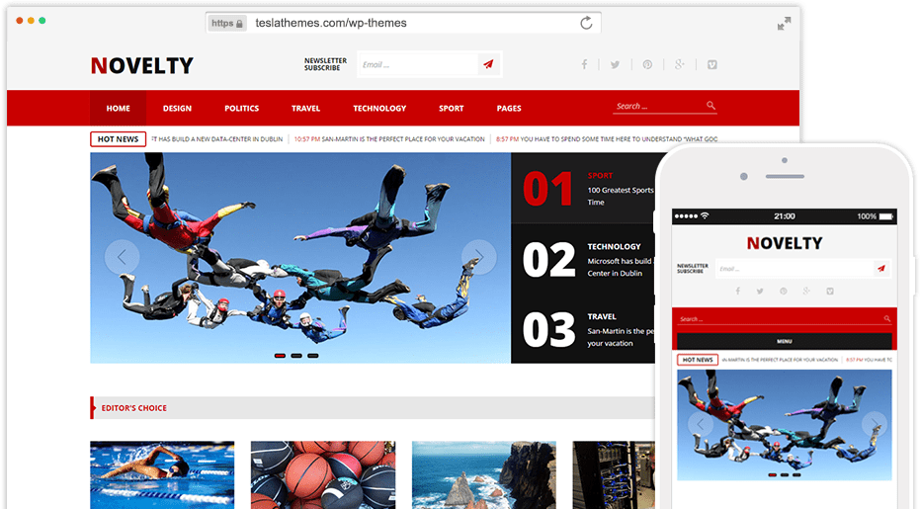Tap Google Plus icon on phone mockup
This screenshot has height=509, width=920.
point(806,292)
